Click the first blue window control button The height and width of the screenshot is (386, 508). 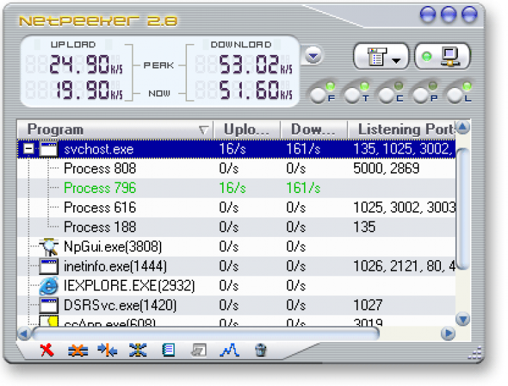click(x=427, y=14)
